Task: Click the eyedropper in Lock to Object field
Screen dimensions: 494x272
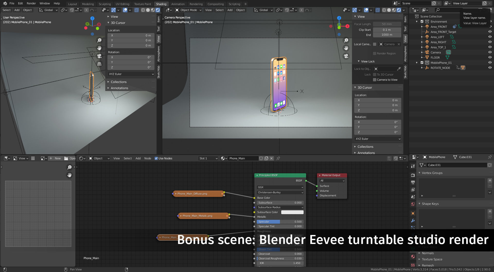Action: tap(399, 69)
